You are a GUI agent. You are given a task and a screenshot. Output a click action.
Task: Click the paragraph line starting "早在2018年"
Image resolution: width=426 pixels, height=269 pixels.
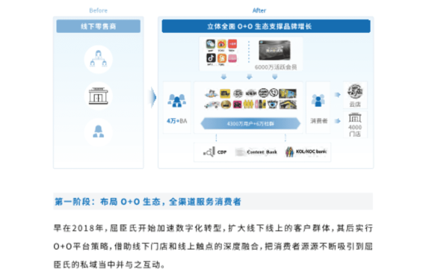coord(213,228)
